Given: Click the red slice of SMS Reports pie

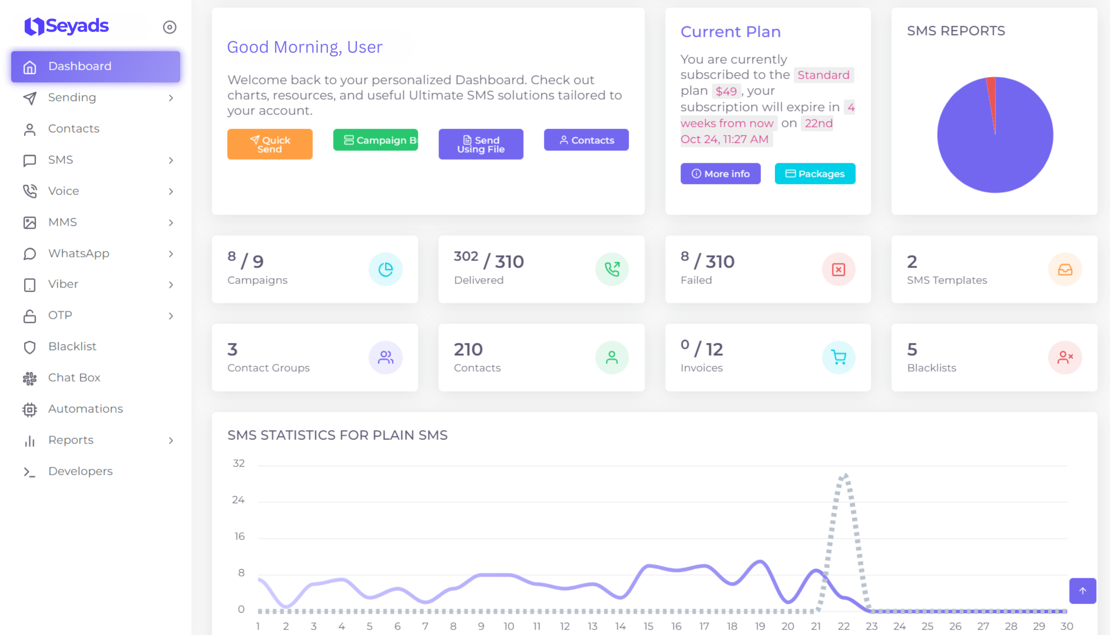Looking at the screenshot, I should pos(992,96).
